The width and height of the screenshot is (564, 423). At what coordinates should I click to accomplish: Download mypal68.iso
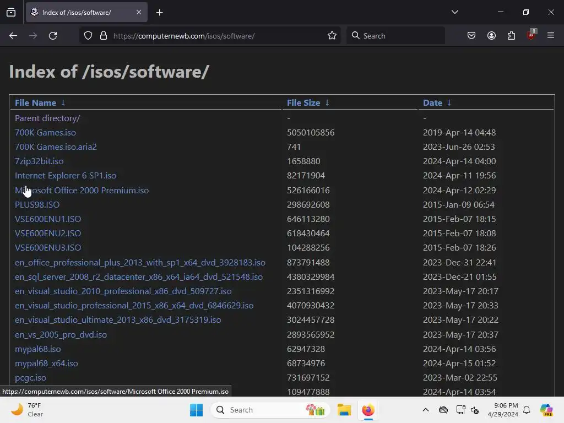tap(38, 349)
